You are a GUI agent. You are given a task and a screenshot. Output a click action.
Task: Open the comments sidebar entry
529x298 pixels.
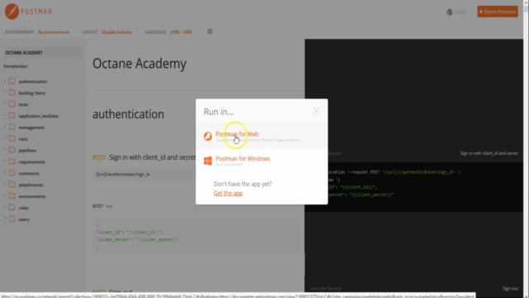click(29, 173)
